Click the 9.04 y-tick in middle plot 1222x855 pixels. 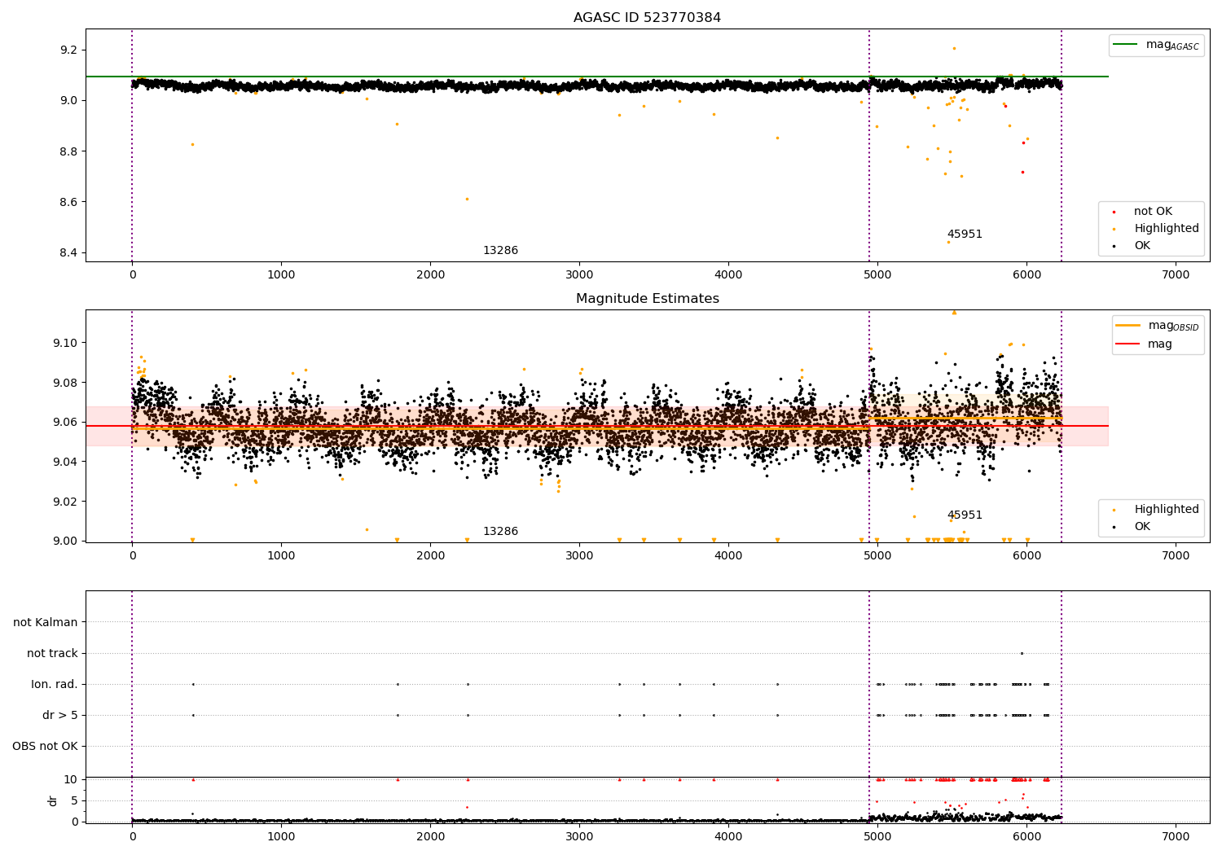pyautogui.click(x=65, y=462)
